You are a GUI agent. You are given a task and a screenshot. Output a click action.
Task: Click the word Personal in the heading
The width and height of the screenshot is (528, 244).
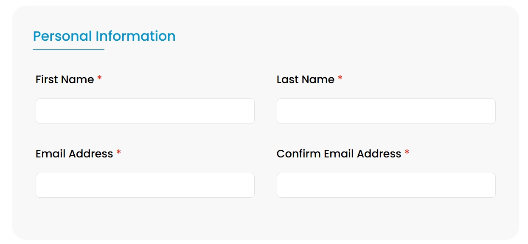pyautogui.click(x=62, y=36)
